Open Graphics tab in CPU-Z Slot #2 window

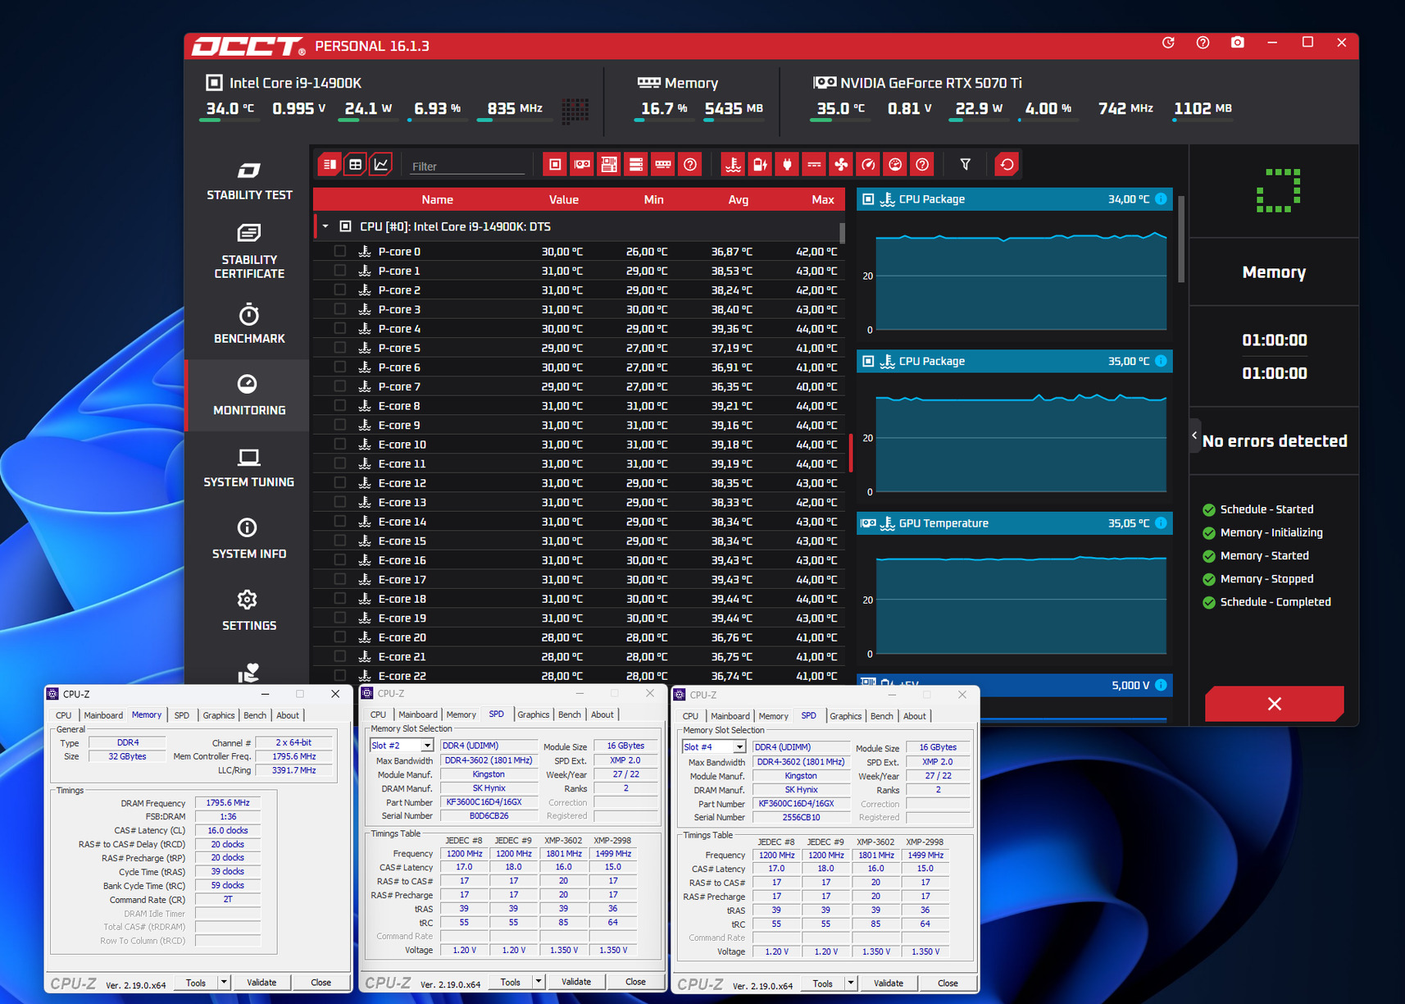(534, 714)
